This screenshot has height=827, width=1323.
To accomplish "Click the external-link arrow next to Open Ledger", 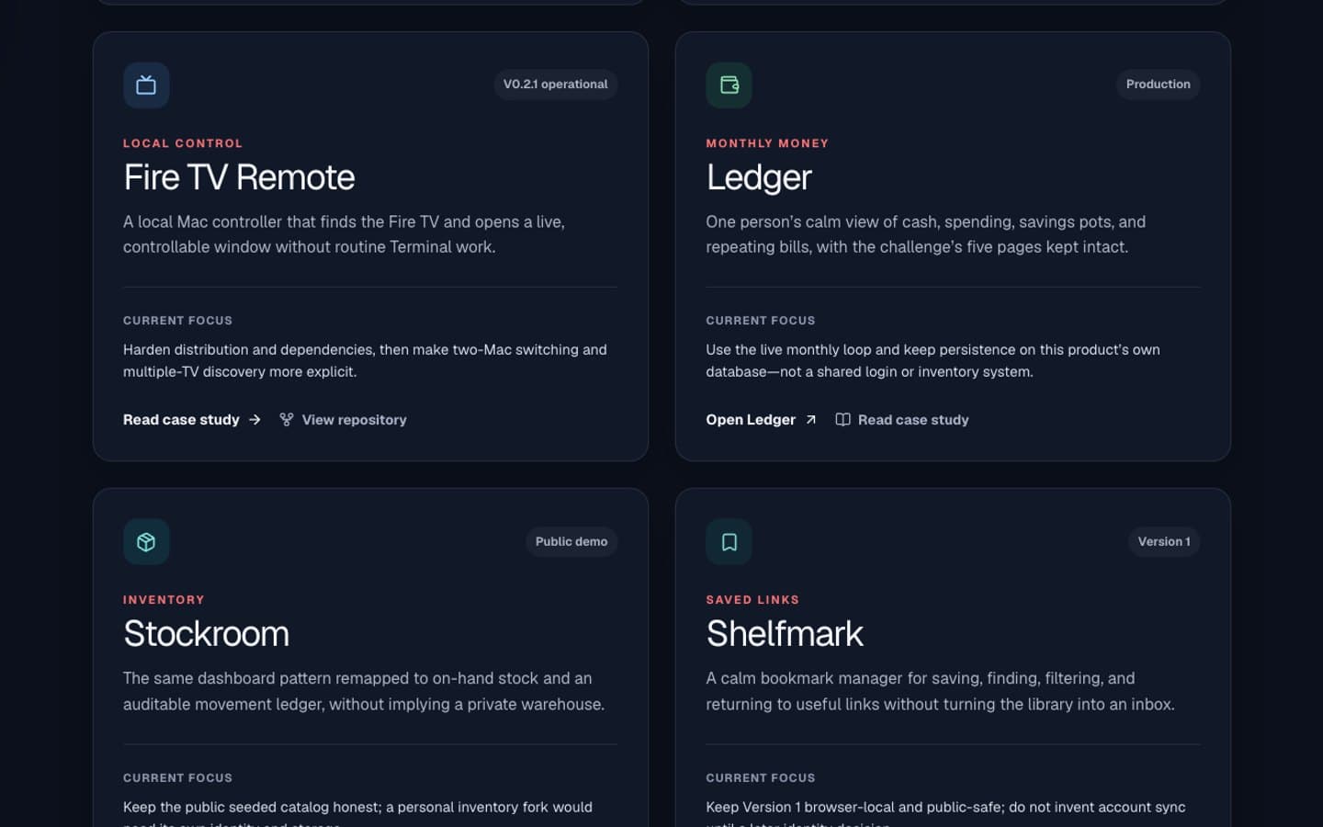I will pyautogui.click(x=810, y=420).
